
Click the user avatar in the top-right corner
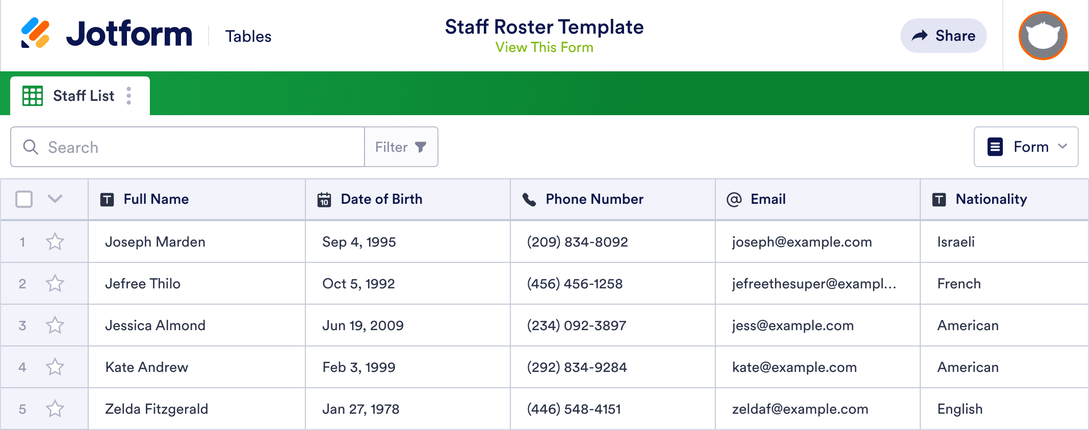point(1043,35)
